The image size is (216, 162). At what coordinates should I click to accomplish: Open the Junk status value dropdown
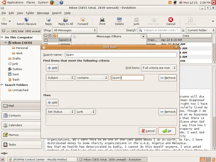86,112
